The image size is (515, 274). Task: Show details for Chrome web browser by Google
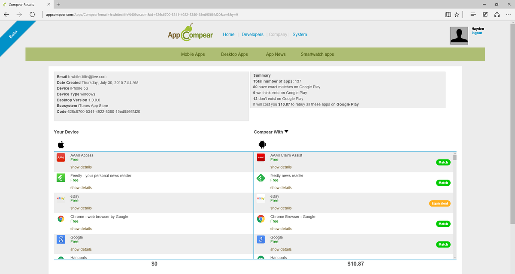pos(81,229)
